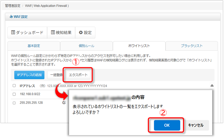The height and width of the screenshot is (139, 224).
Task: Click the 192.168.0.0/22 address text
Action: tap(30, 94)
